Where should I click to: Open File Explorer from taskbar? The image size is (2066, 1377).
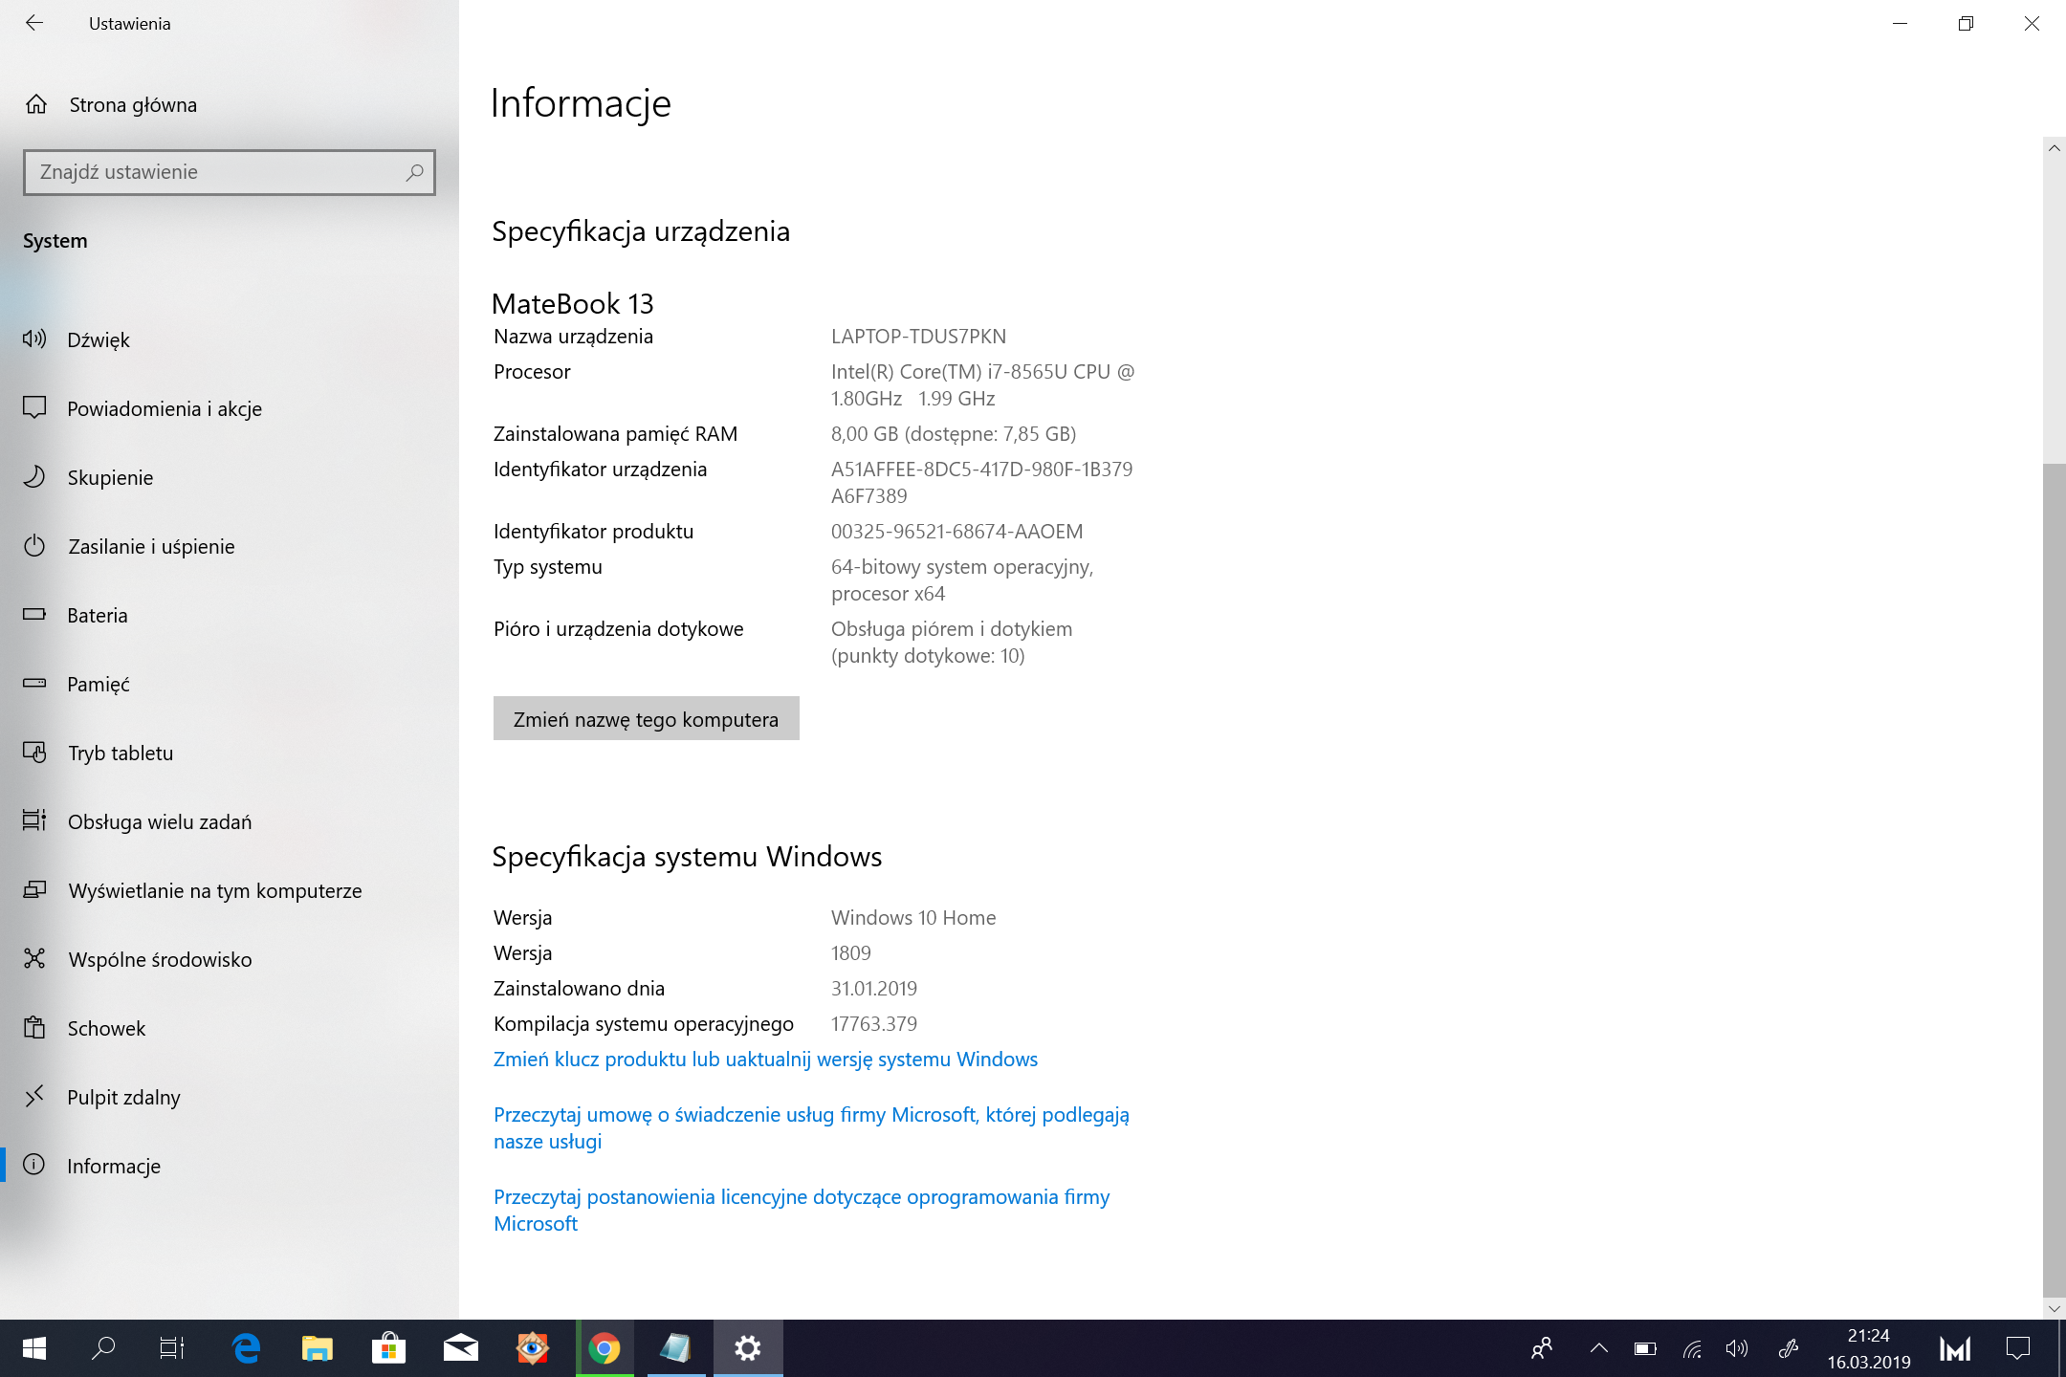pyautogui.click(x=318, y=1348)
